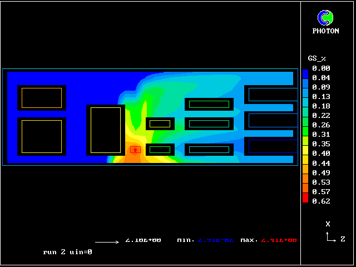Select the top cyan-outlined rectangle in middle
356x267 pixels.
point(209,104)
